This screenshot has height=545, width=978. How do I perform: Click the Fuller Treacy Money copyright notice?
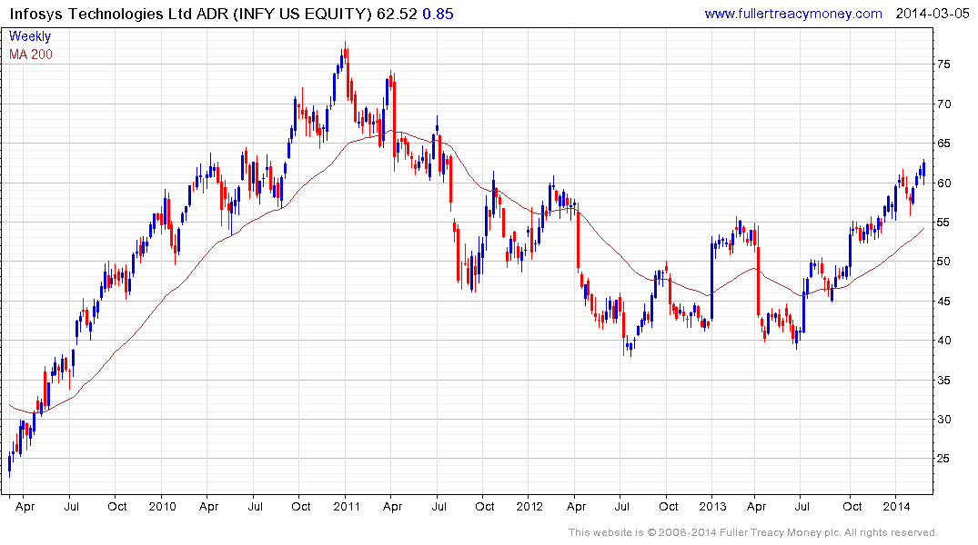pos(753,532)
